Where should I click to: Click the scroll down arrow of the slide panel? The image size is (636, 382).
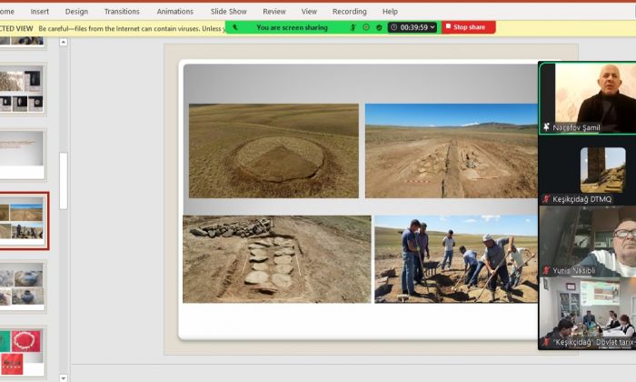coord(64,377)
